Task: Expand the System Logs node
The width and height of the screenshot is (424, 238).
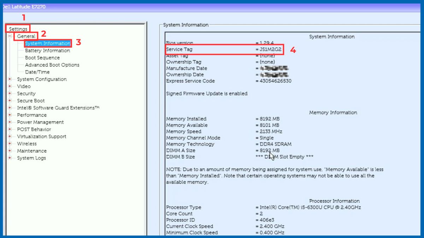Action: [10, 158]
